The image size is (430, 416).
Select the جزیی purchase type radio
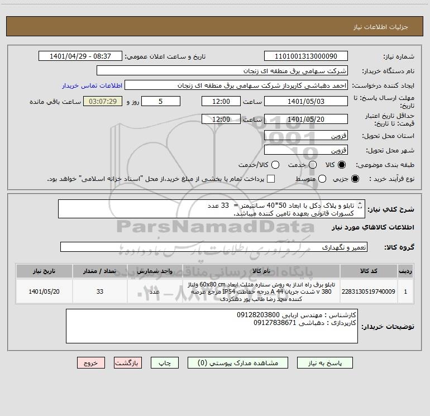coord(355,179)
